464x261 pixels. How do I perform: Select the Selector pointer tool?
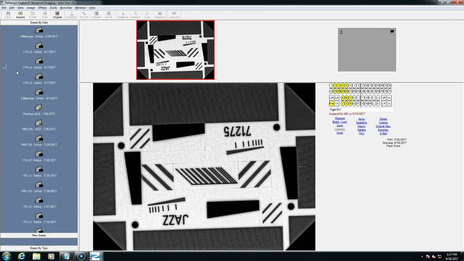click(135, 15)
